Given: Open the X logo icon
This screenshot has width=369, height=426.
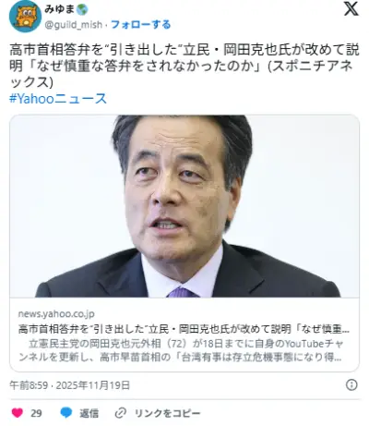Looking at the screenshot, I should tap(351, 8).
